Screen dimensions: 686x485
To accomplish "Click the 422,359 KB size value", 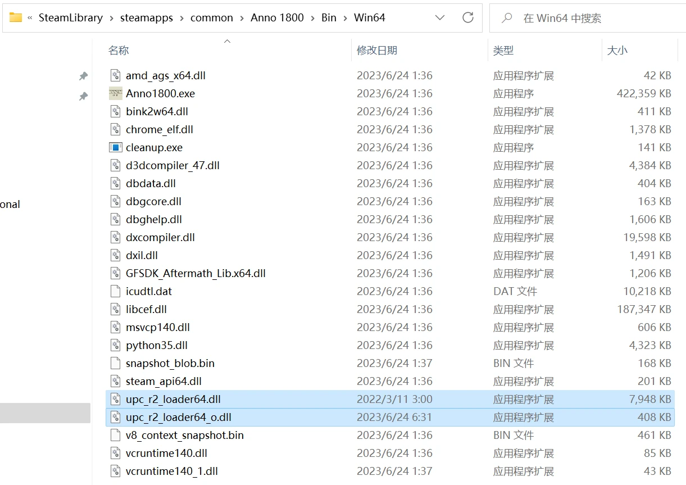I will pyautogui.click(x=644, y=94).
